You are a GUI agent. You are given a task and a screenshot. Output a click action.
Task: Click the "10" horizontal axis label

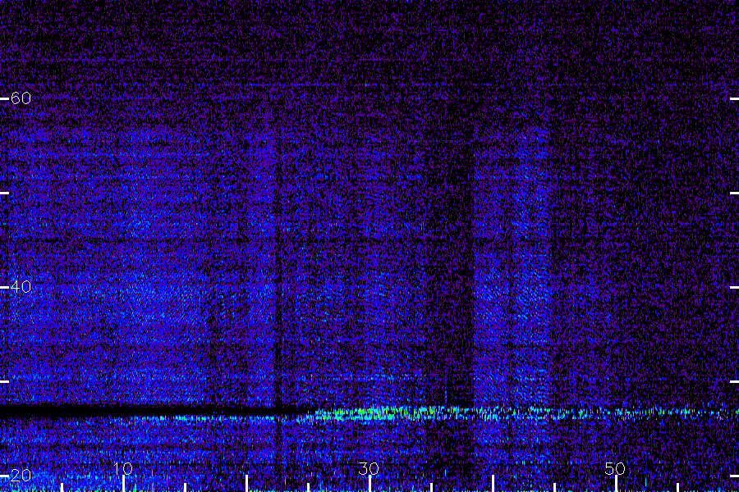coord(123,468)
